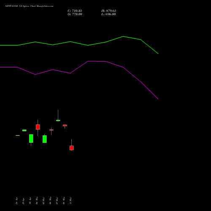
Task: Select the 29 Apr small green candlestick
Action: (x=24, y=130)
